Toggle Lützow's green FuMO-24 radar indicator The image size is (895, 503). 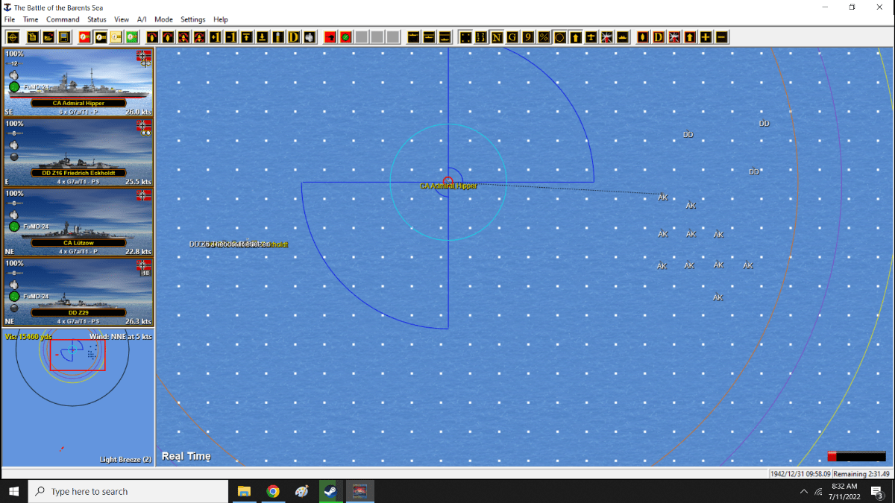pos(14,227)
